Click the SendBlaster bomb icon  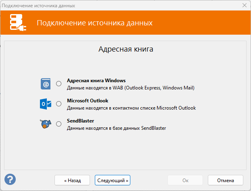(x=46, y=124)
